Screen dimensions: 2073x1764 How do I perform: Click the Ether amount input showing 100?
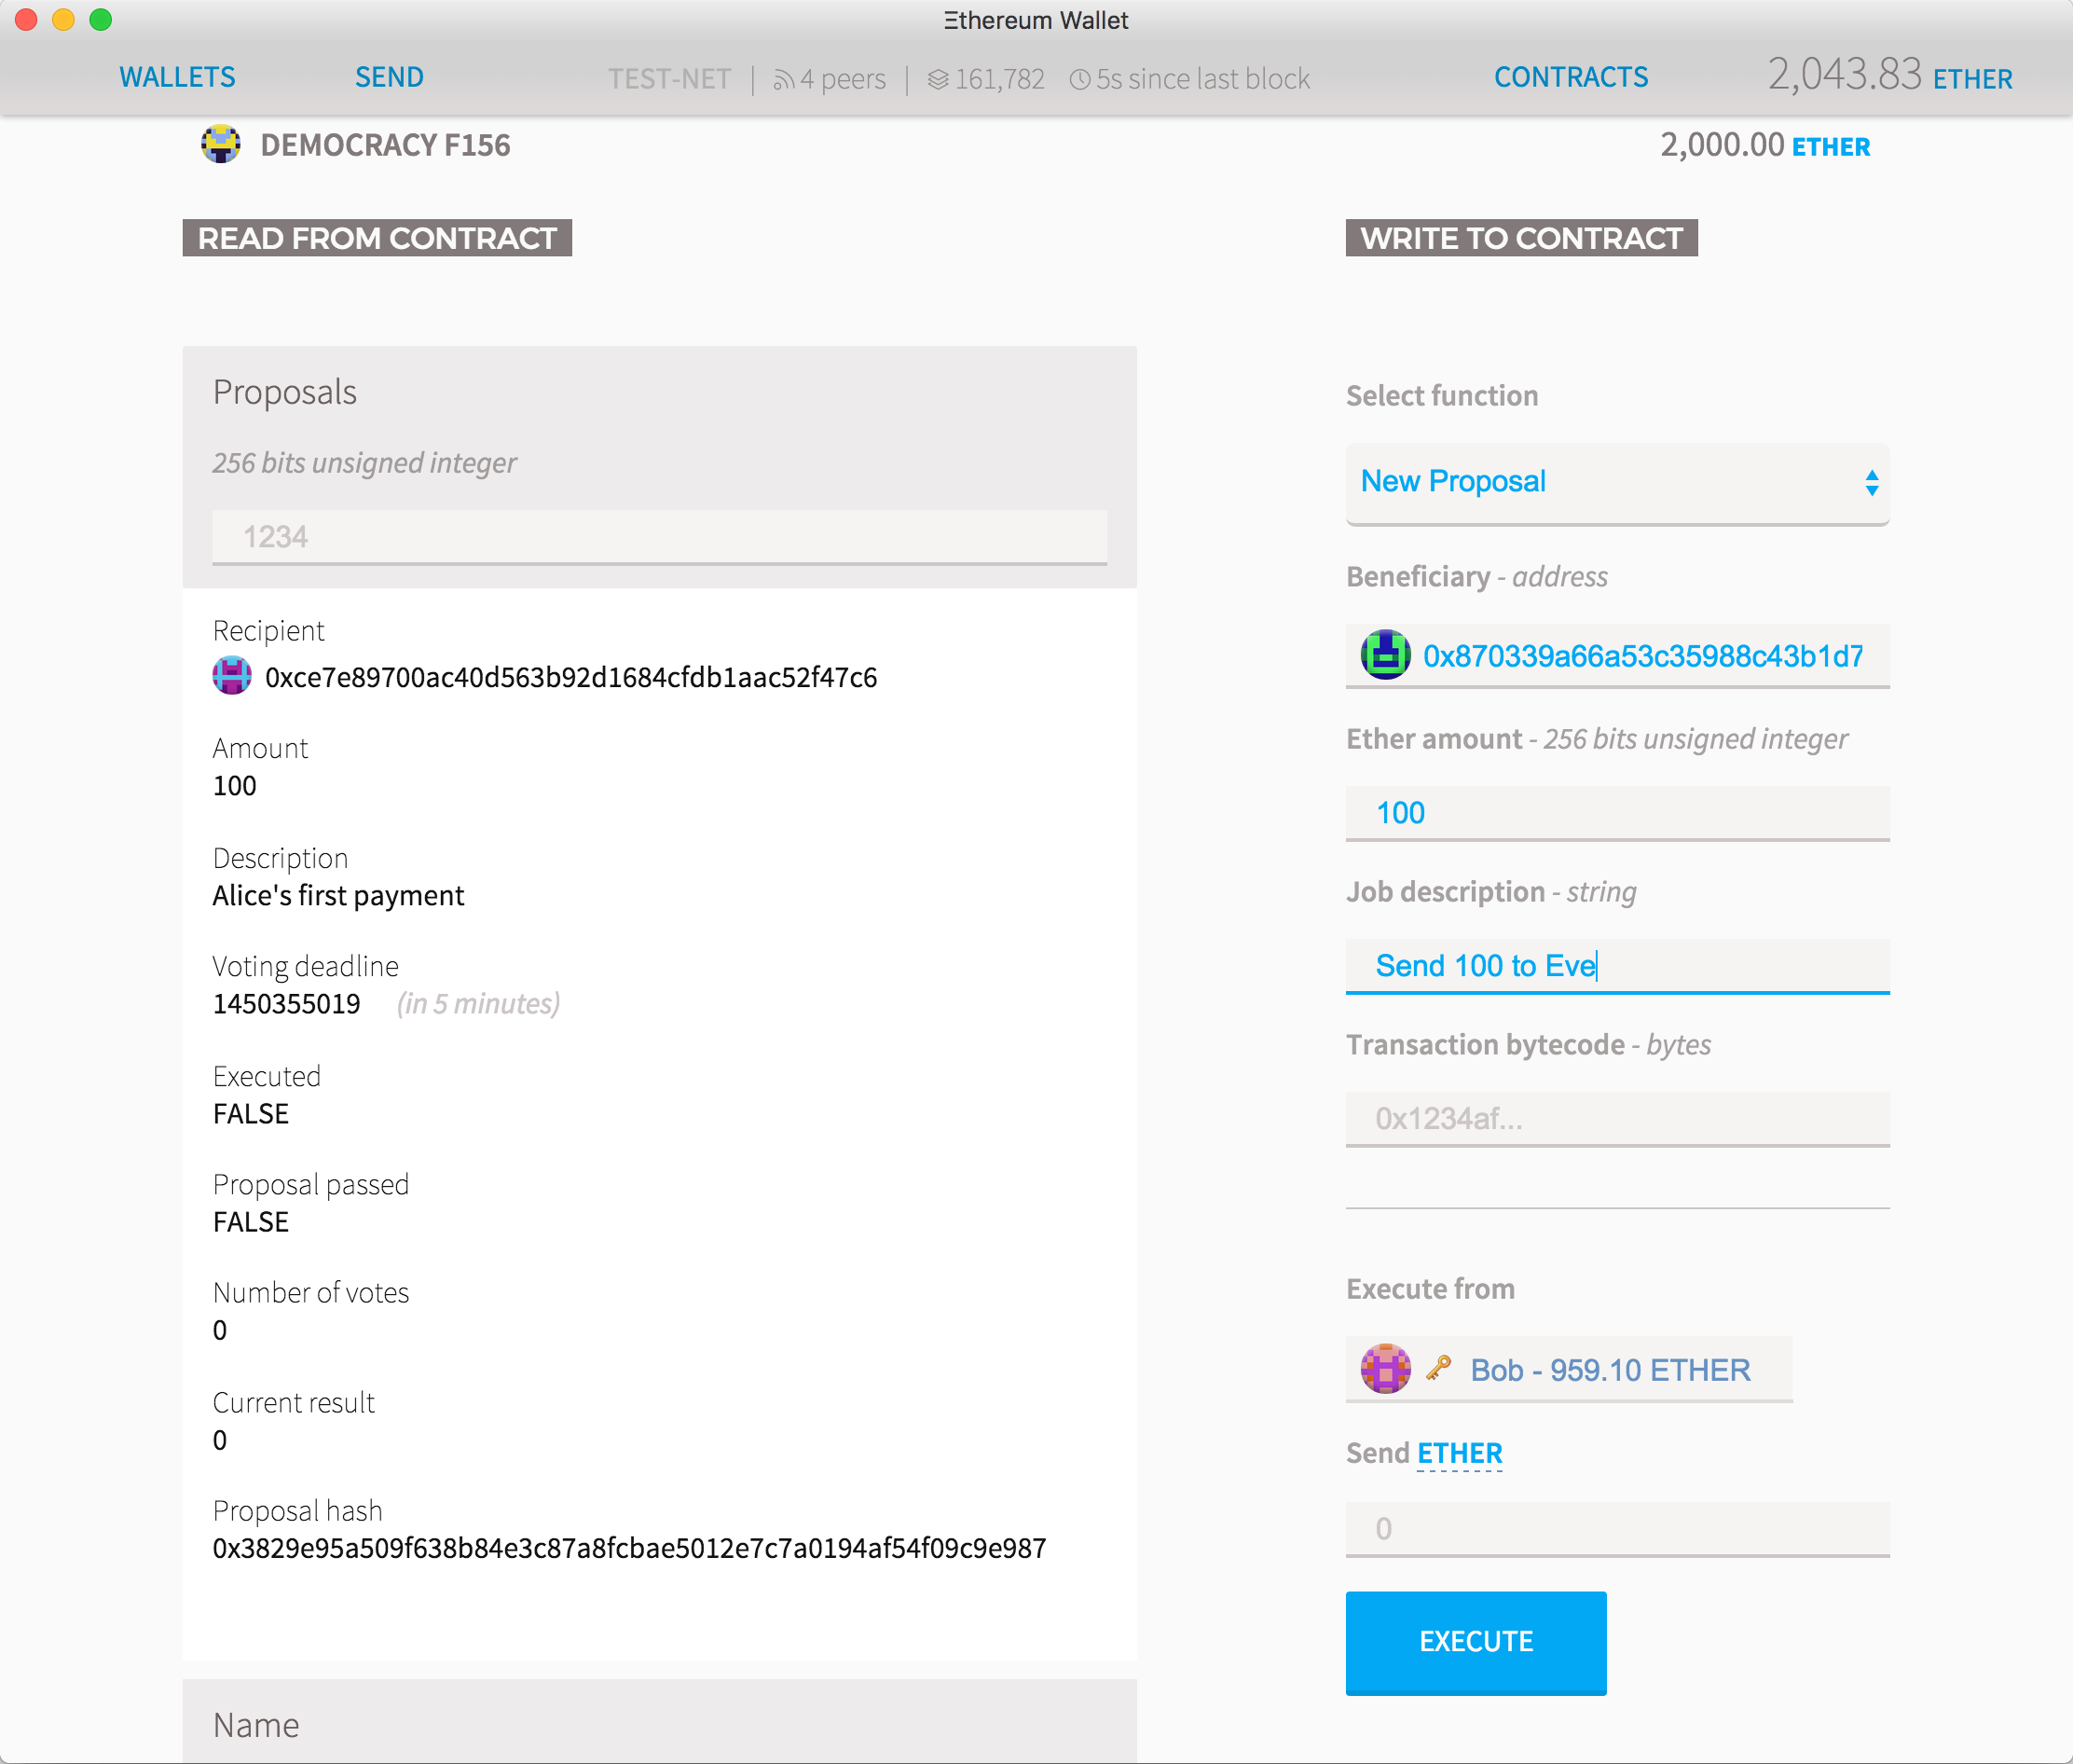pyautogui.click(x=1616, y=813)
